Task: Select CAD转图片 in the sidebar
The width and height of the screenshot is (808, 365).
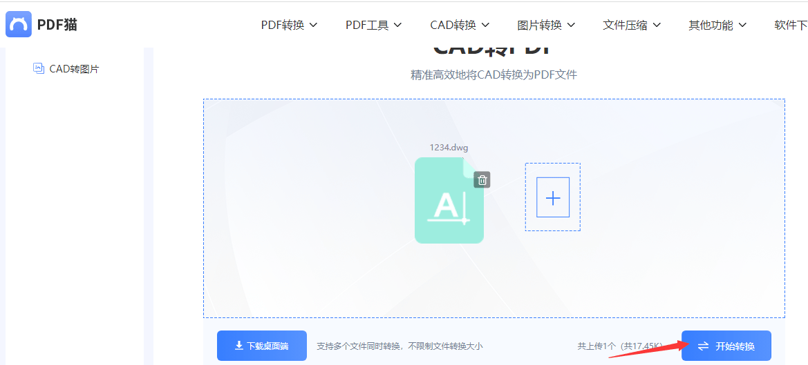Action: click(x=66, y=69)
